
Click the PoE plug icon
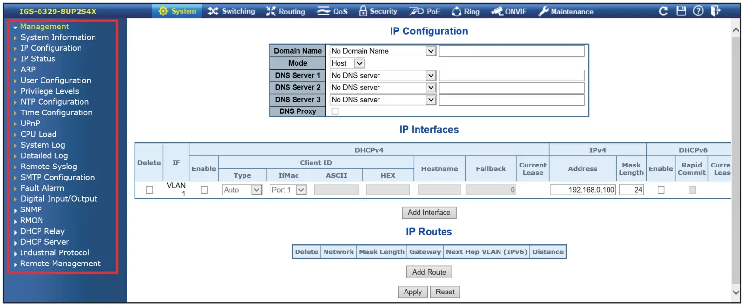(416, 11)
